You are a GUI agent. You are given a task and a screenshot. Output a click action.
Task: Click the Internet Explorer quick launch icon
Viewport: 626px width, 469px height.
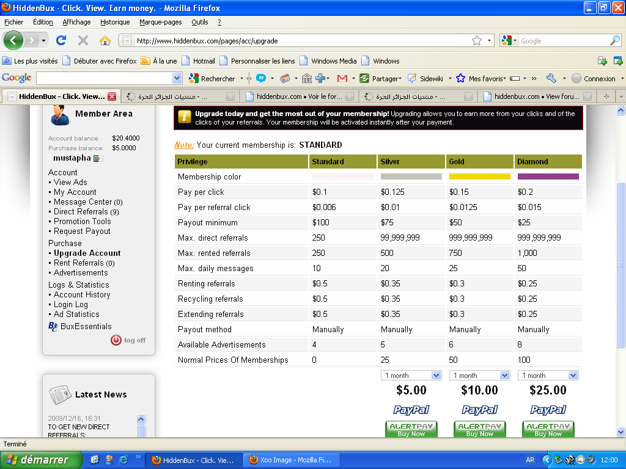[123, 459]
